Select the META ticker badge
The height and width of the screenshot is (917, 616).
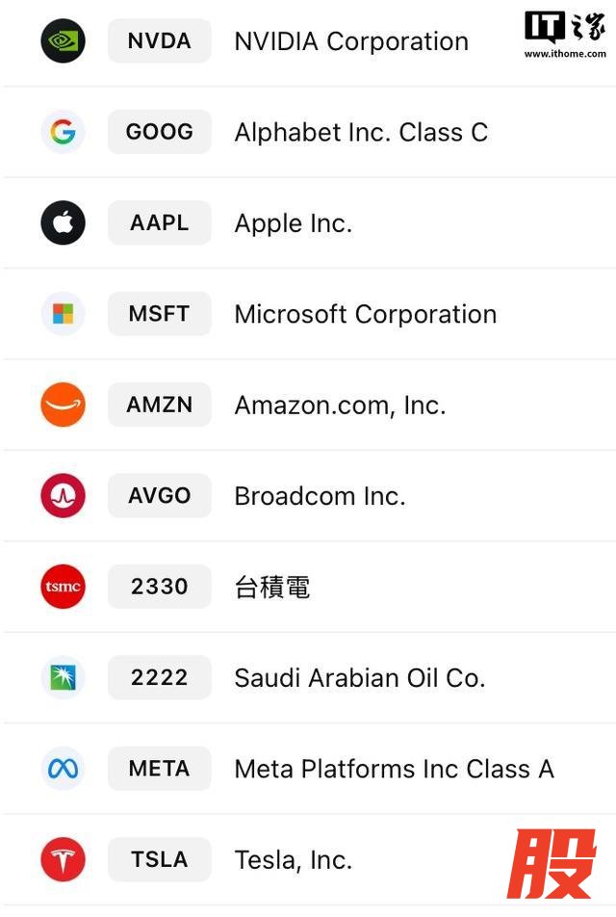[x=159, y=769]
